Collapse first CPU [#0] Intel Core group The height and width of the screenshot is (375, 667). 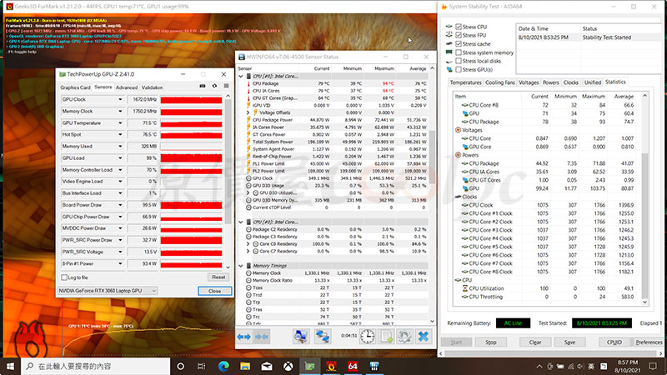[x=241, y=77]
